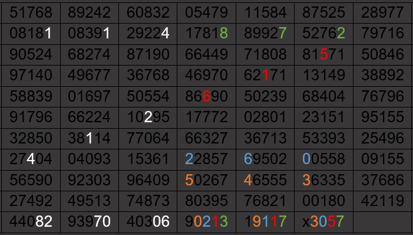This screenshot has height=235, width=413.
Task: Select the cell 10295
Action: click(148, 117)
